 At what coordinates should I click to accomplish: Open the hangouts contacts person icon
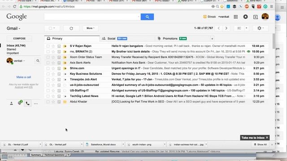tap(11, 103)
